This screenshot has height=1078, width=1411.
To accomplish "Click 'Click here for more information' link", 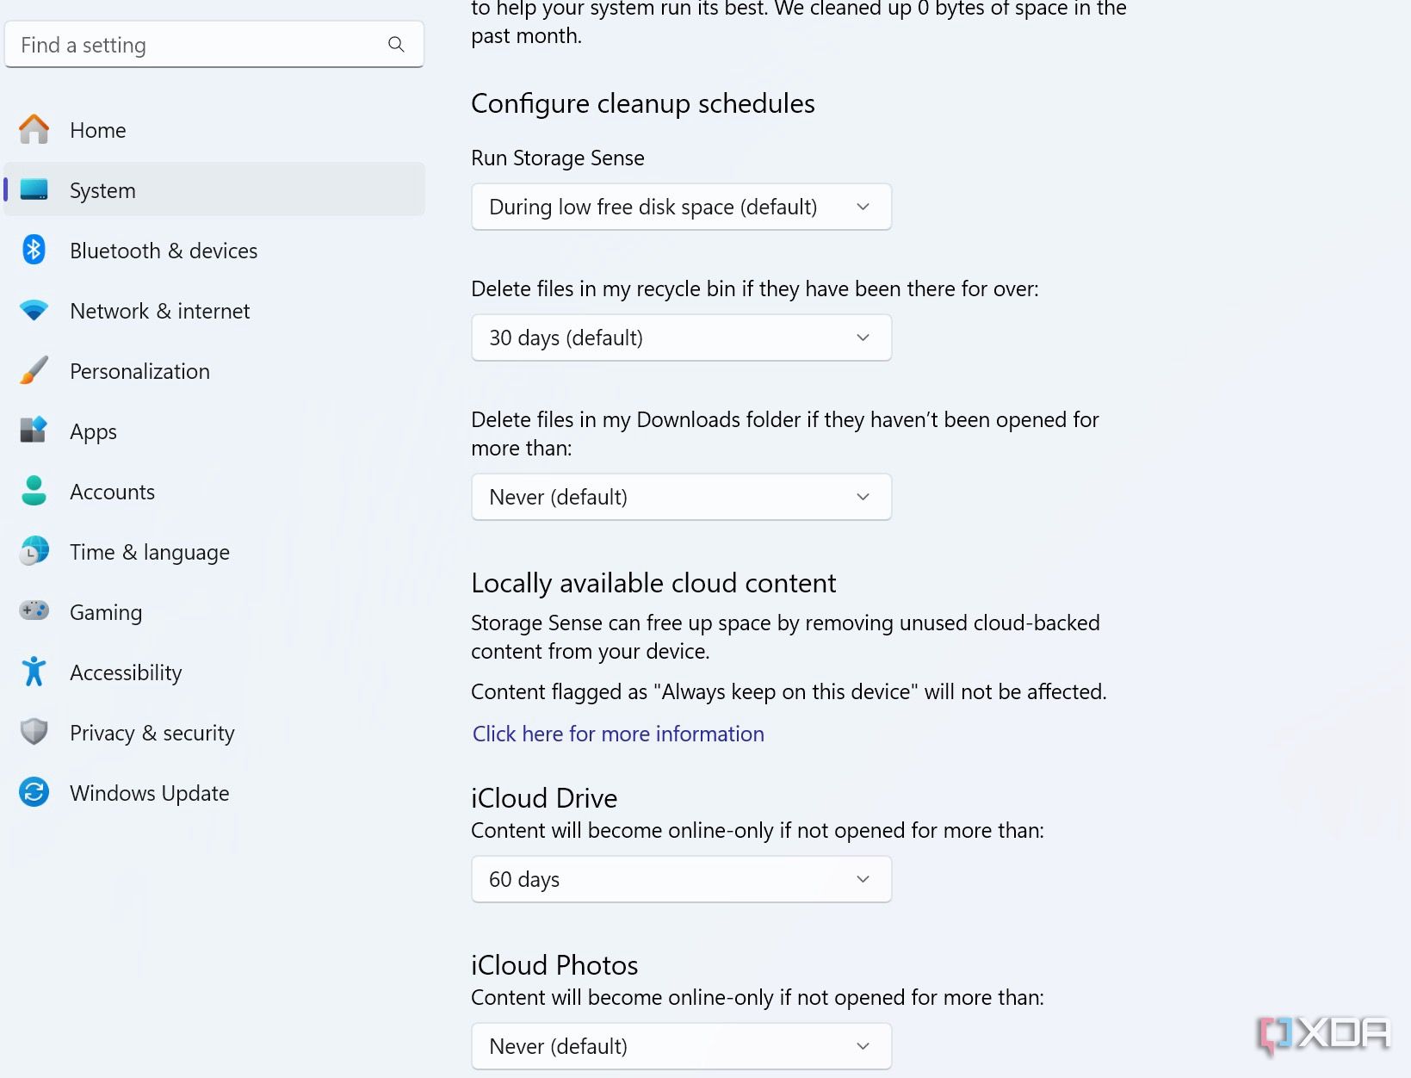I will pyautogui.click(x=618, y=734).
